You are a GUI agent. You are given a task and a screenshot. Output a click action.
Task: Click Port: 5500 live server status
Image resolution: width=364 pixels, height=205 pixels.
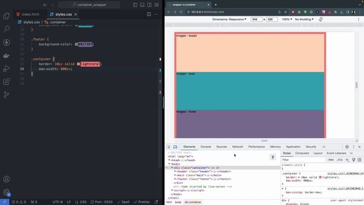(101, 202)
